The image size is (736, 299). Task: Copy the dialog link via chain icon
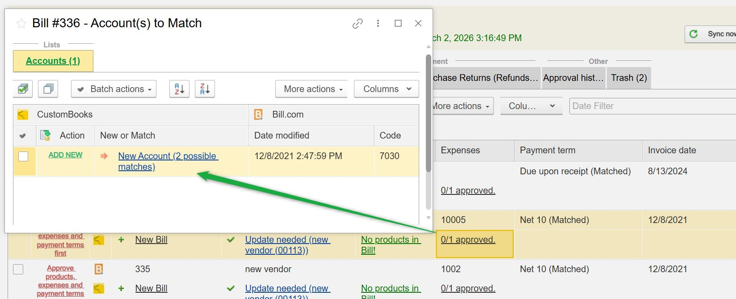click(x=357, y=24)
